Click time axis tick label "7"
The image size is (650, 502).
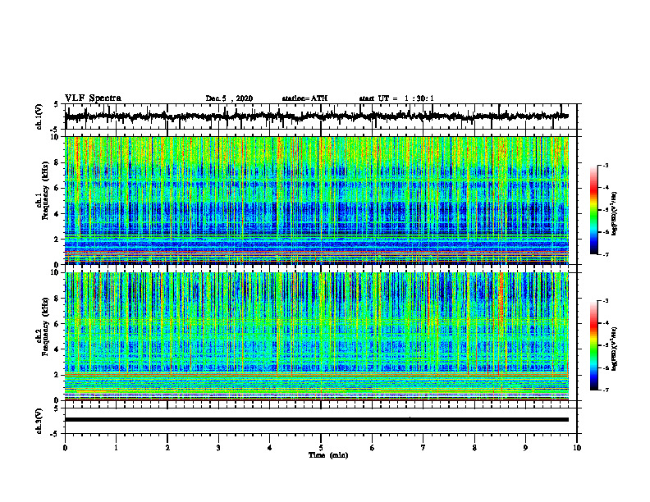423,448
